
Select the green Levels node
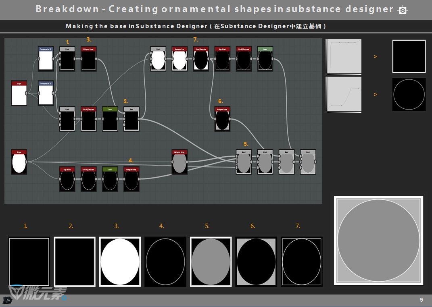coord(265,58)
